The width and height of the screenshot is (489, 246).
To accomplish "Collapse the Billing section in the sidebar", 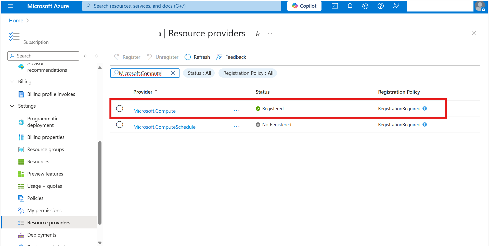I will tap(12, 81).
